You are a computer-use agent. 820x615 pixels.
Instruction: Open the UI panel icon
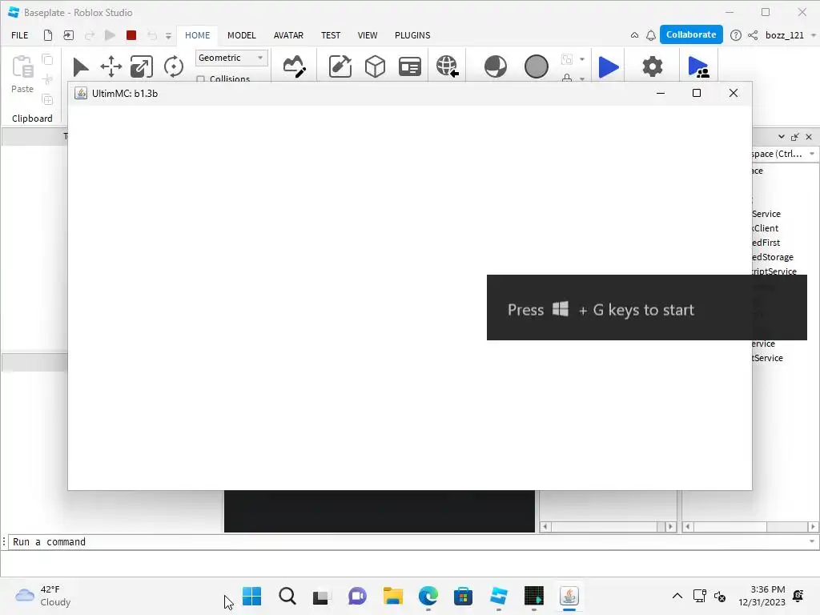coord(409,66)
